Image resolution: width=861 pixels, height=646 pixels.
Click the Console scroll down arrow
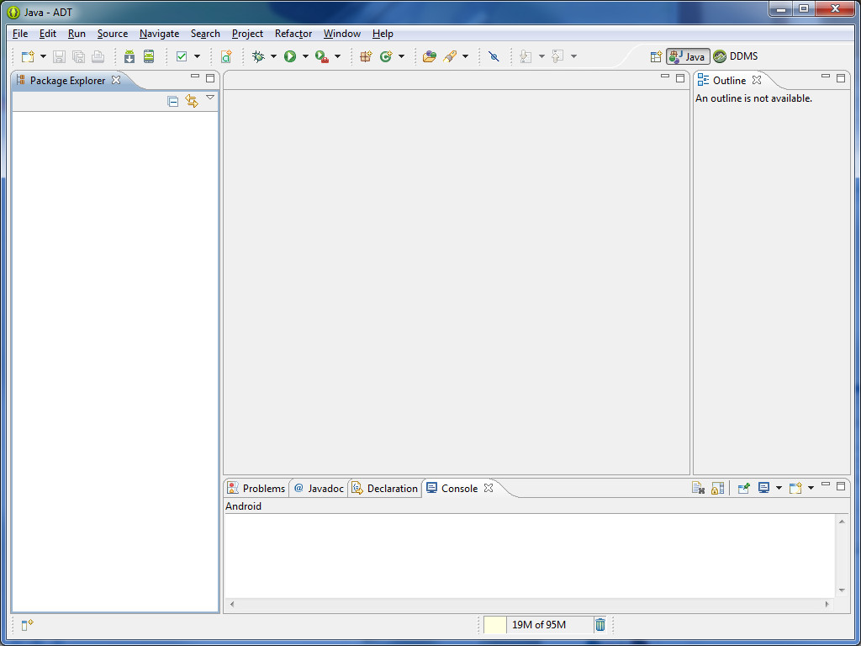pos(842,590)
